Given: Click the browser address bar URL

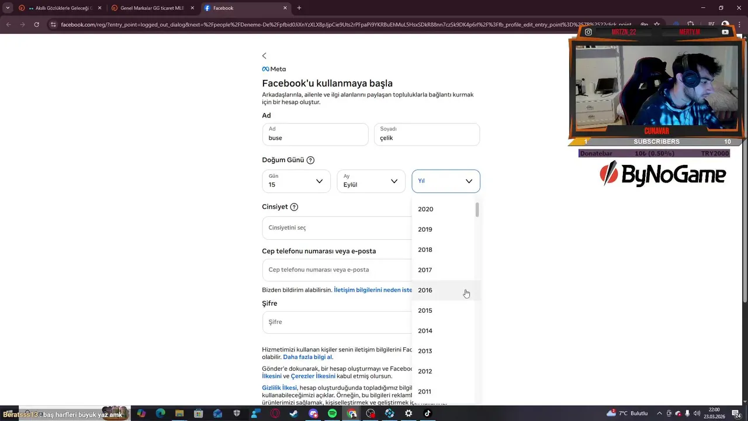Looking at the screenshot, I should pos(346,25).
